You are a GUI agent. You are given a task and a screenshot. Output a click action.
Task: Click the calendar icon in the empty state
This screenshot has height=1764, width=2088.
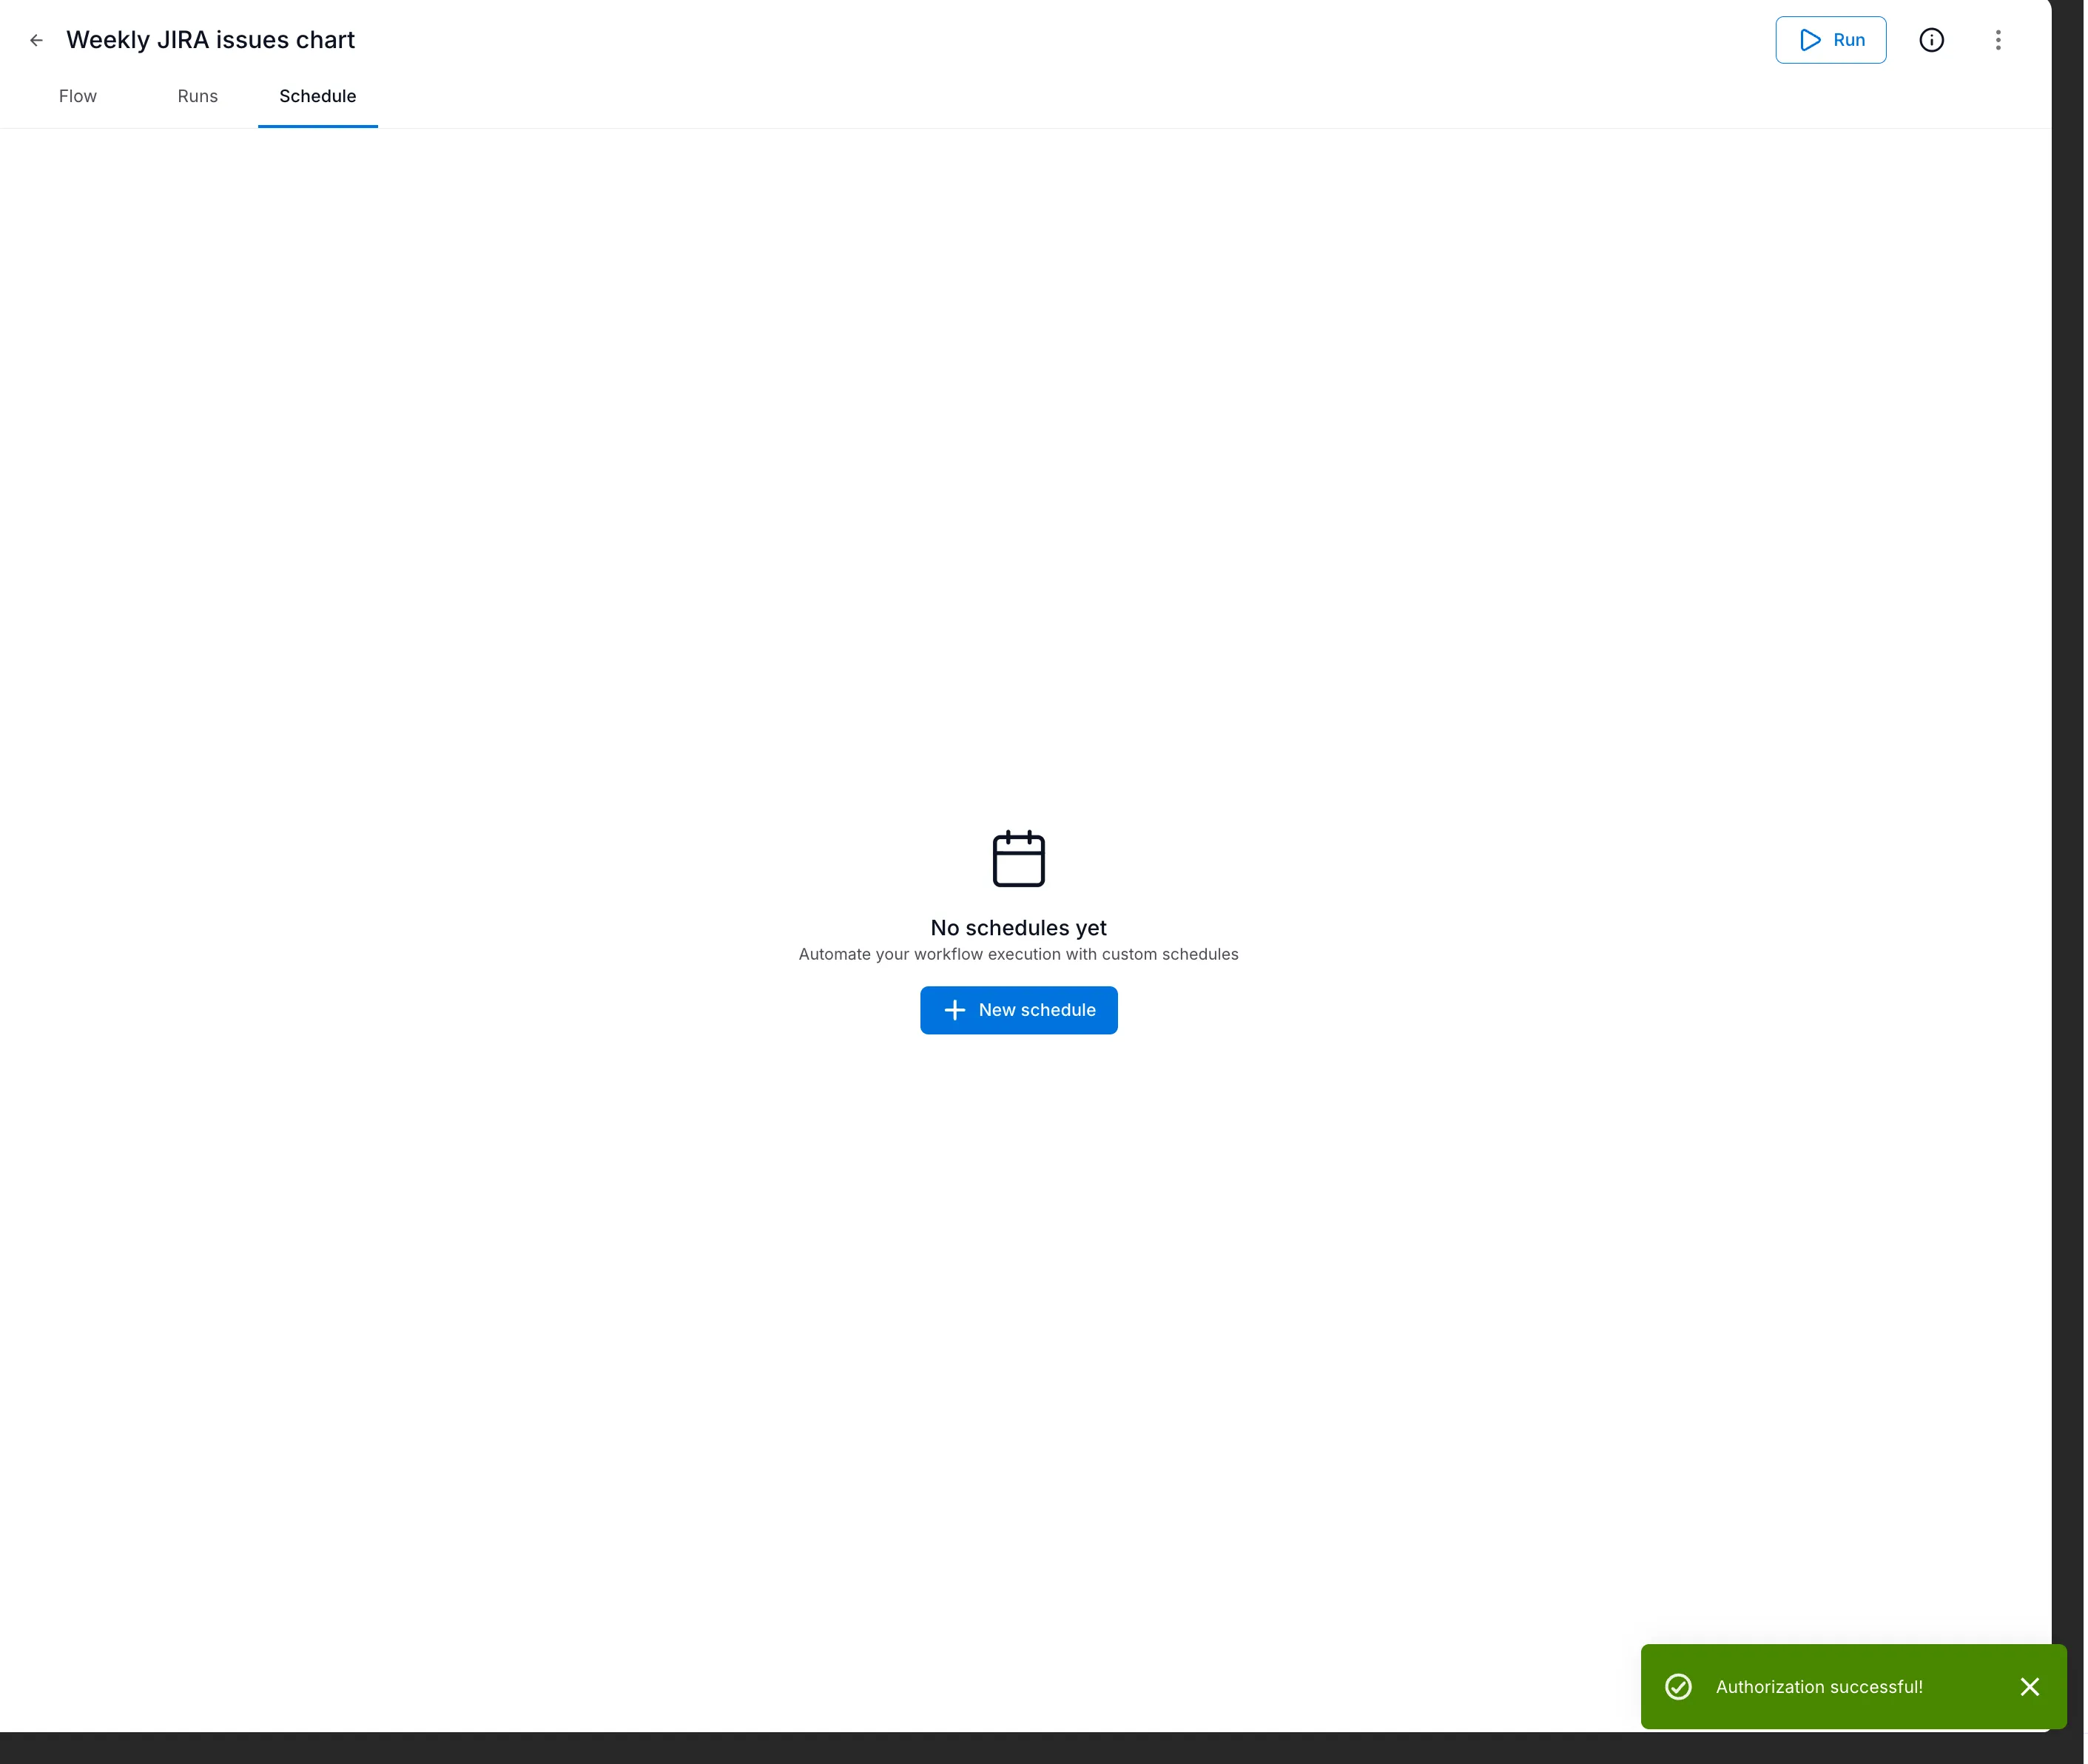pos(1017,858)
